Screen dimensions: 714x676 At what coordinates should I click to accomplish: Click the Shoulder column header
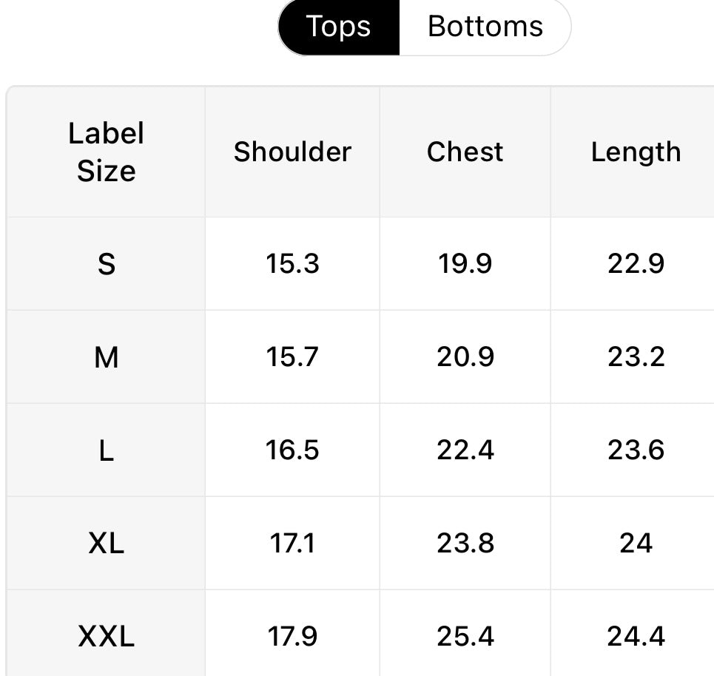(x=292, y=152)
